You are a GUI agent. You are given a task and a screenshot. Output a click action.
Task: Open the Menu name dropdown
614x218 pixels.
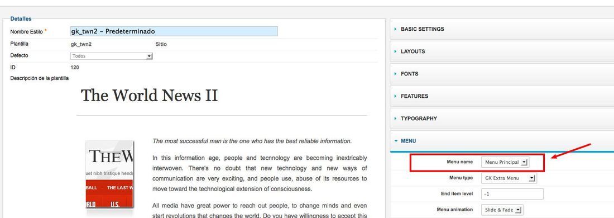coord(505,162)
